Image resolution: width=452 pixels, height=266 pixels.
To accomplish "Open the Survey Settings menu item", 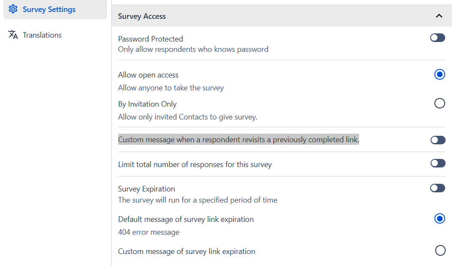I will click(49, 9).
